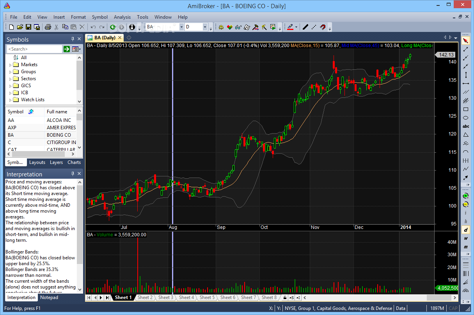Click the Save floppy disk icon
The width and height of the screenshot is (474, 315).
click(x=28, y=27)
